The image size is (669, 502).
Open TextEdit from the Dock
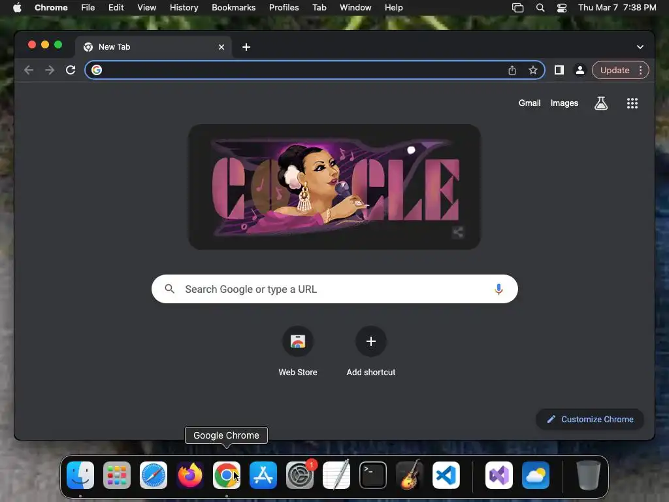(336, 475)
